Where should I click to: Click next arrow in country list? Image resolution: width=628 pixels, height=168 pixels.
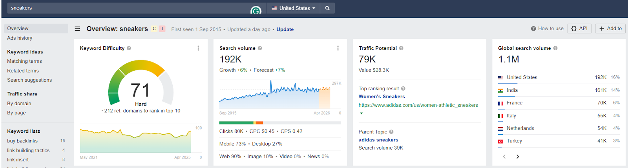[x=518, y=157]
